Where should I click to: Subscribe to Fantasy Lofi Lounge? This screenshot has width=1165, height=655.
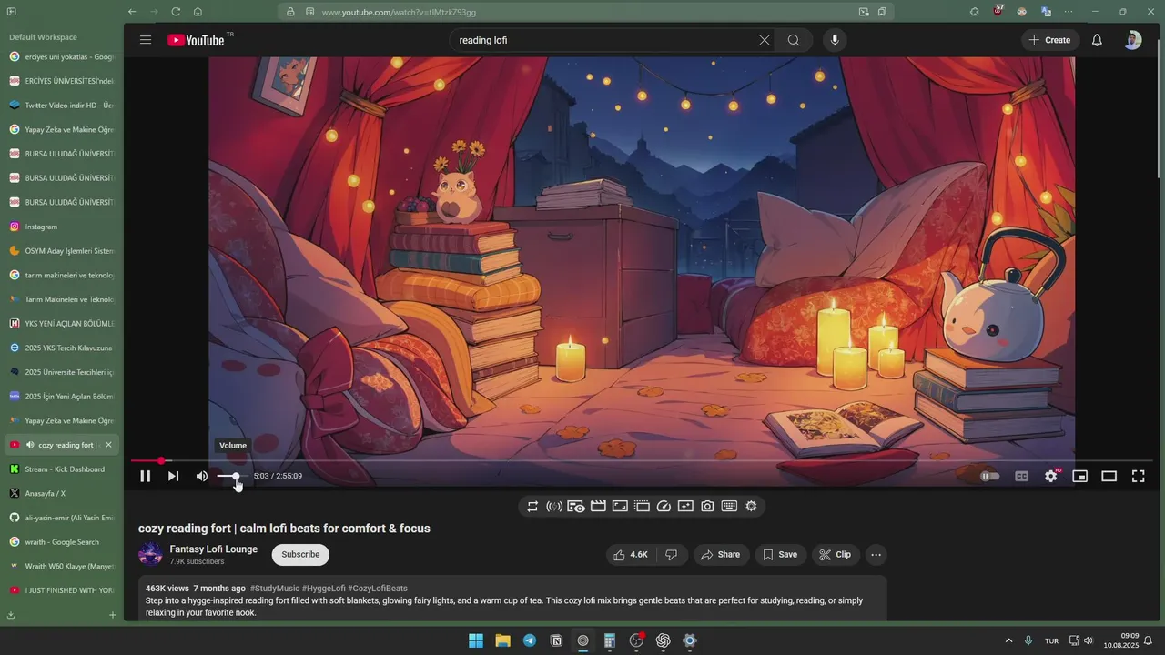300,555
